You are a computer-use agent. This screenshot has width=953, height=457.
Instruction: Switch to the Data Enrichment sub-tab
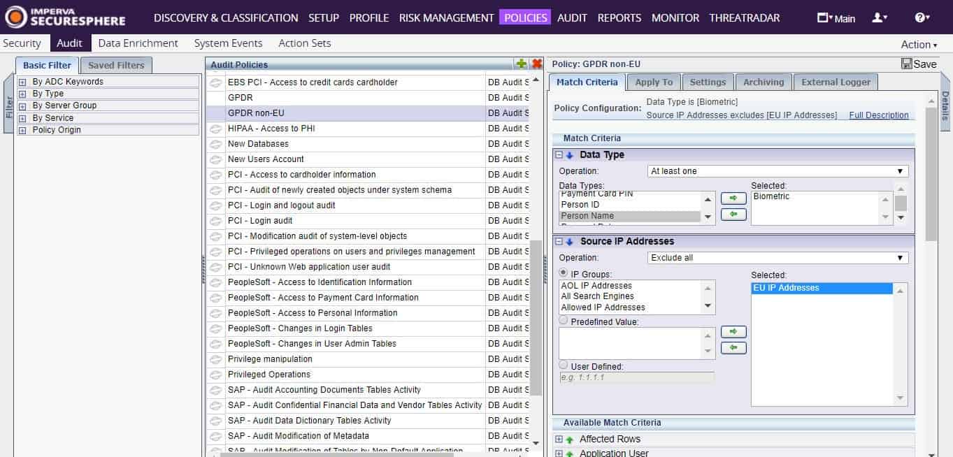(x=138, y=43)
